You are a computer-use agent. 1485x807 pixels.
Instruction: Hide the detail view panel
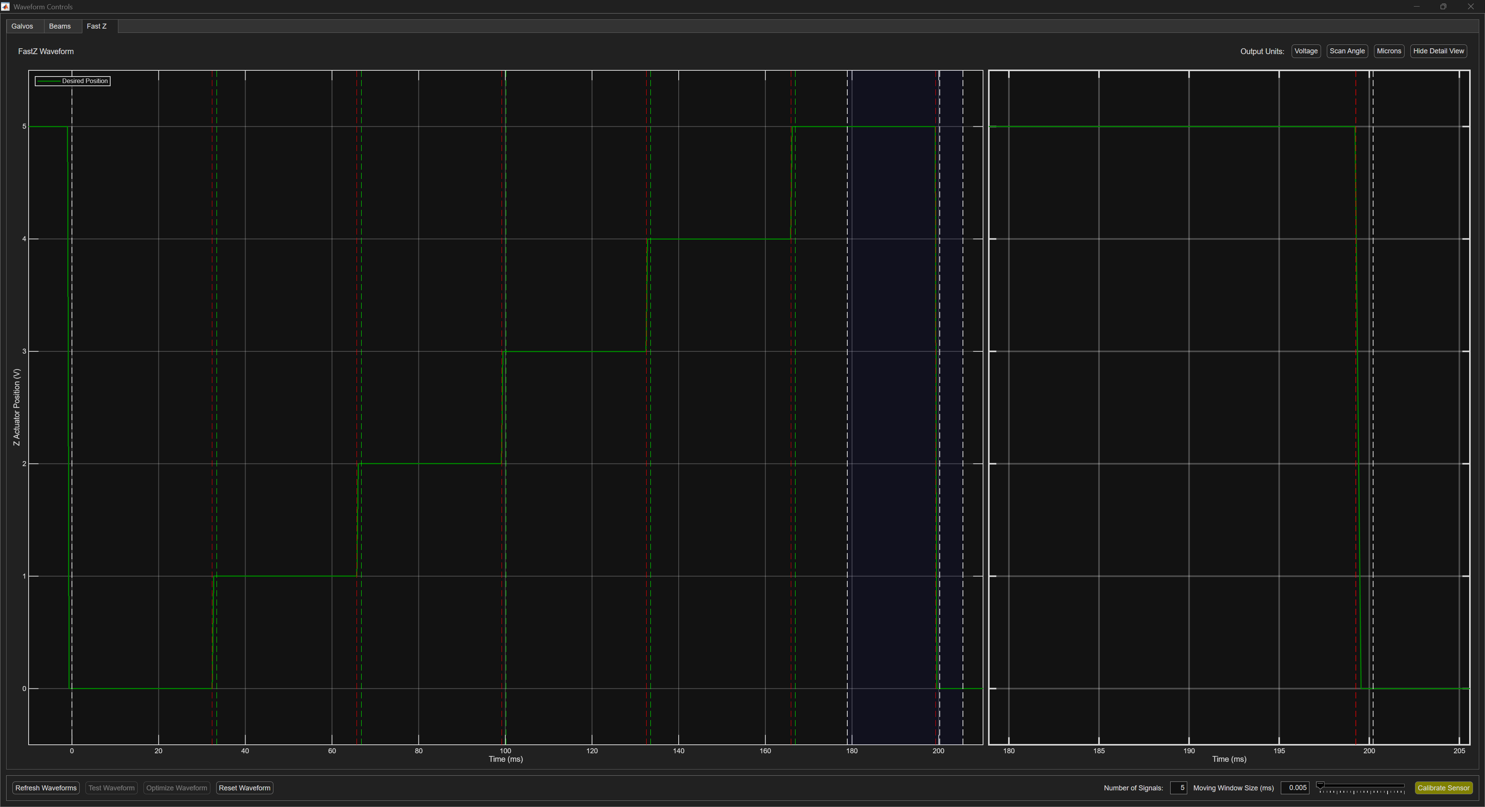tap(1438, 51)
